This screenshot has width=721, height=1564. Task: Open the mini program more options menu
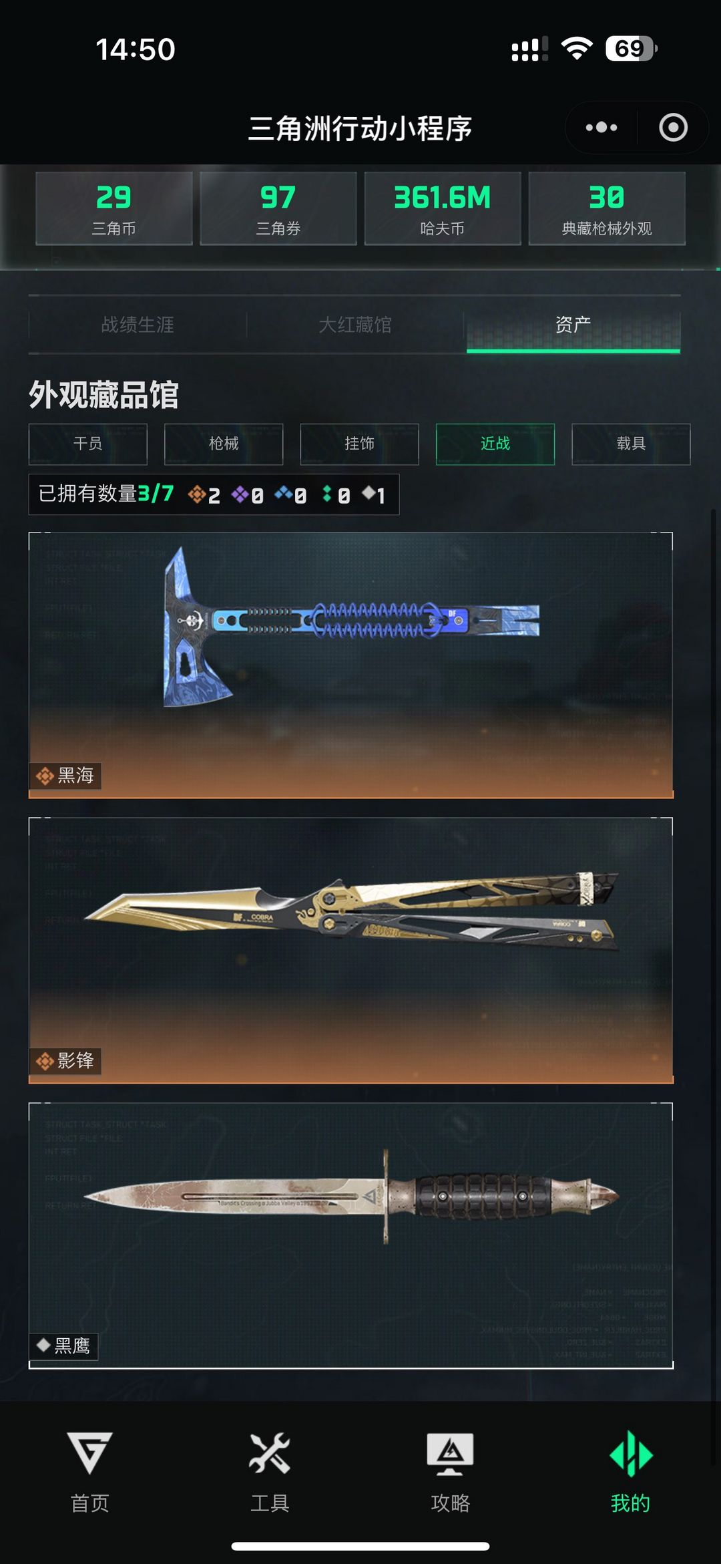coord(601,128)
